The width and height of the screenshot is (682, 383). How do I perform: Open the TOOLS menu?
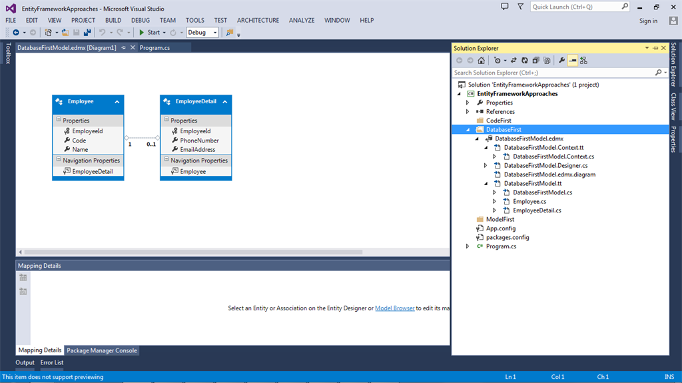tap(195, 21)
